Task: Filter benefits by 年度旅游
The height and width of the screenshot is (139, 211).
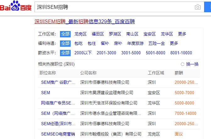Action: click(135, 44)
